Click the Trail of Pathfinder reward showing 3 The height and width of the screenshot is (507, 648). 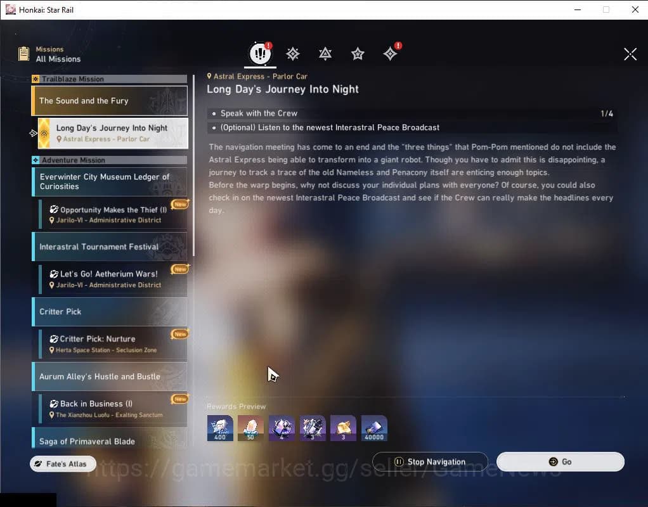pyautogui.click(x=343, y=427)
